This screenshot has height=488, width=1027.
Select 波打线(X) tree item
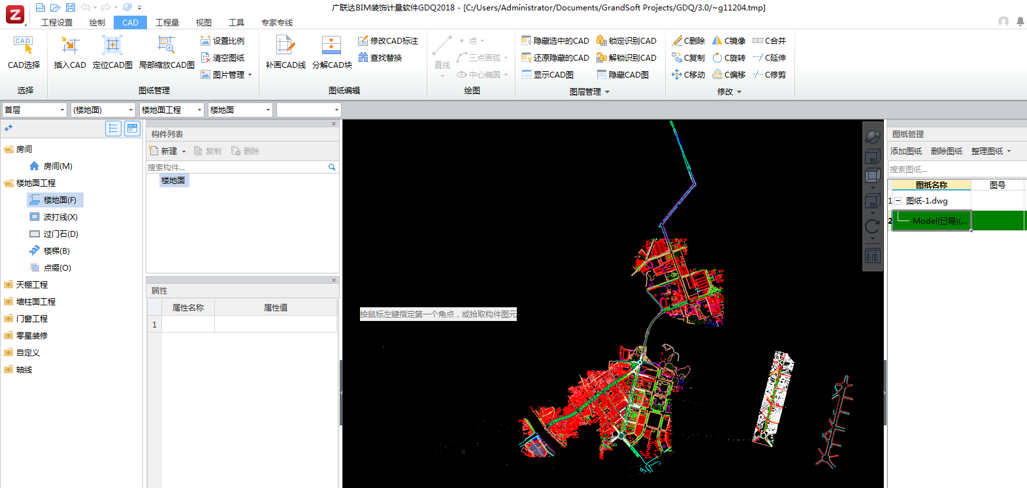(x=54, y=217)
